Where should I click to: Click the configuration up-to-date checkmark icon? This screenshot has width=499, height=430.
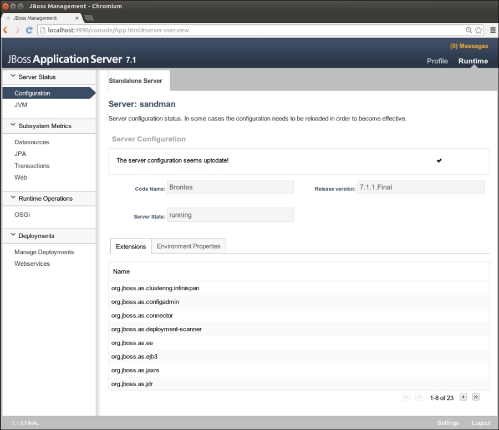pyautogui.click(x=439, y=160)
